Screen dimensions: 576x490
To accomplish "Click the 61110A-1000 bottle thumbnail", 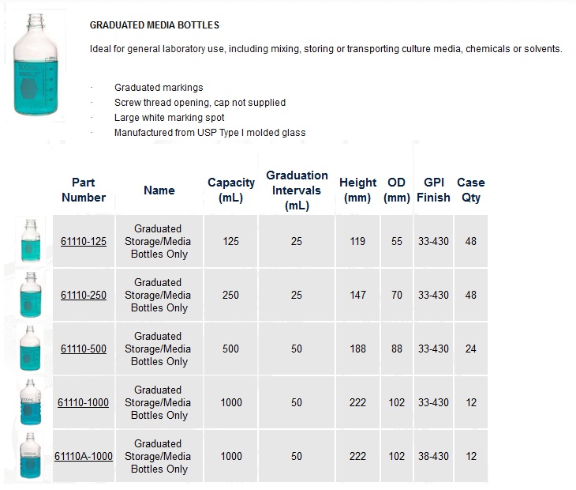I will tap(31, 456).
